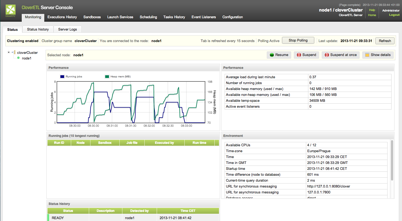Click the Heap mem green legend swatch
402x221 pixels.
[107, 77]
